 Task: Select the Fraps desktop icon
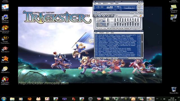pos(174,18)
